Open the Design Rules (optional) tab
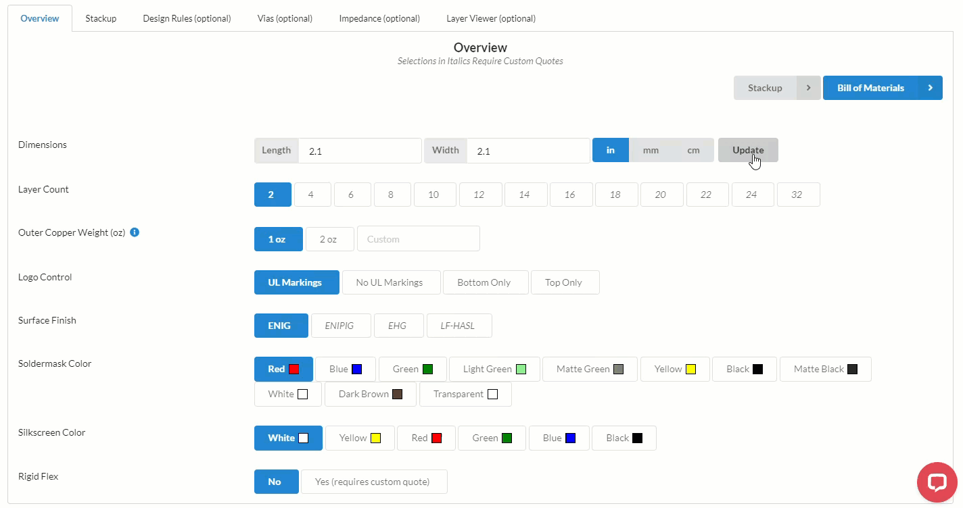Viewport: 963px width, 508px height. point(187,18)
